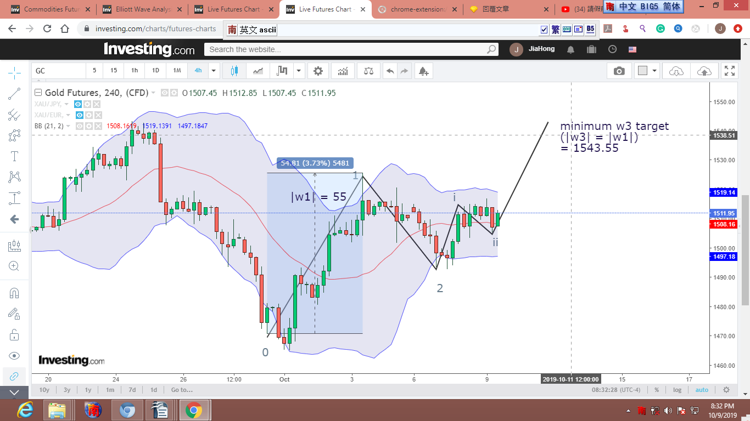Click the website search field

coord(351,49)
